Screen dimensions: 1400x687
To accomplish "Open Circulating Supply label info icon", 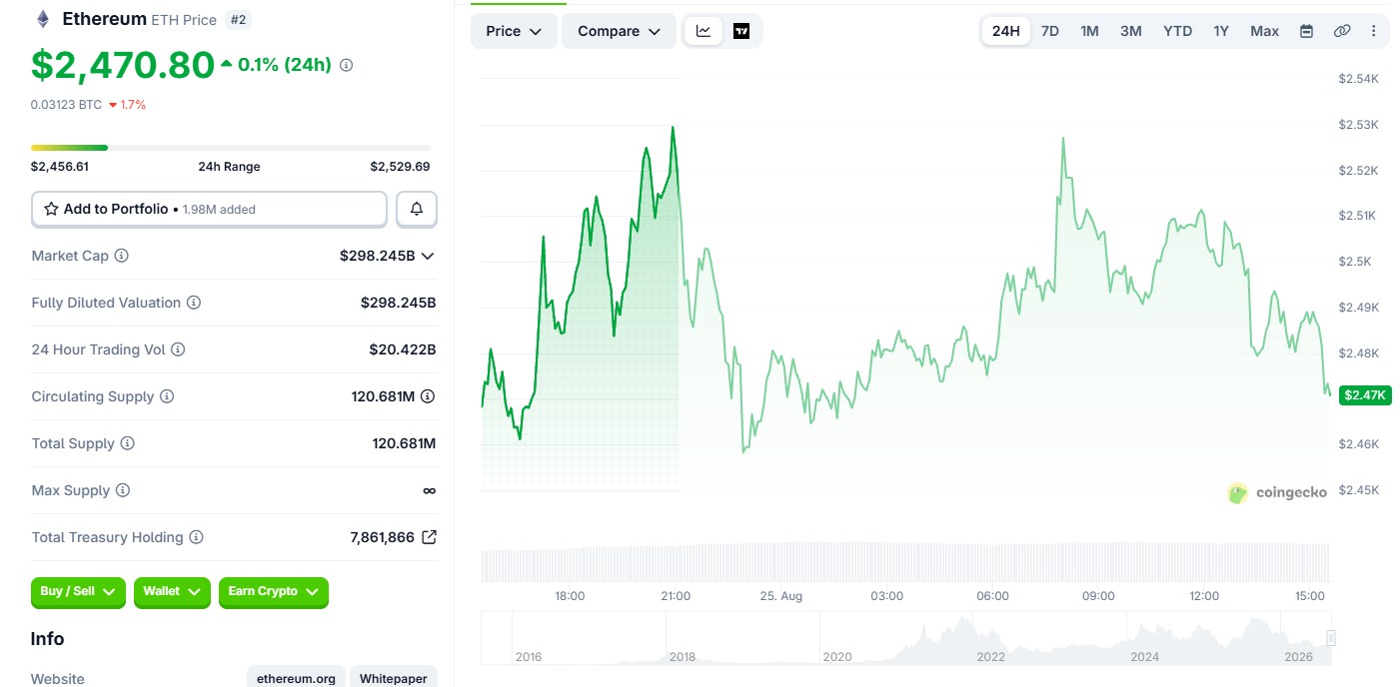I will point(167,396).
